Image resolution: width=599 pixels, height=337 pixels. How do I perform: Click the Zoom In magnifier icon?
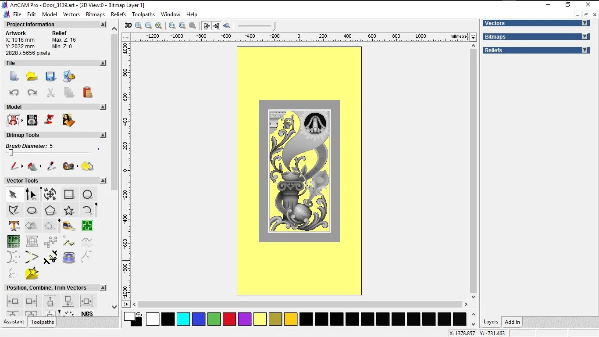pyautogui.click(x=139, y=26)
